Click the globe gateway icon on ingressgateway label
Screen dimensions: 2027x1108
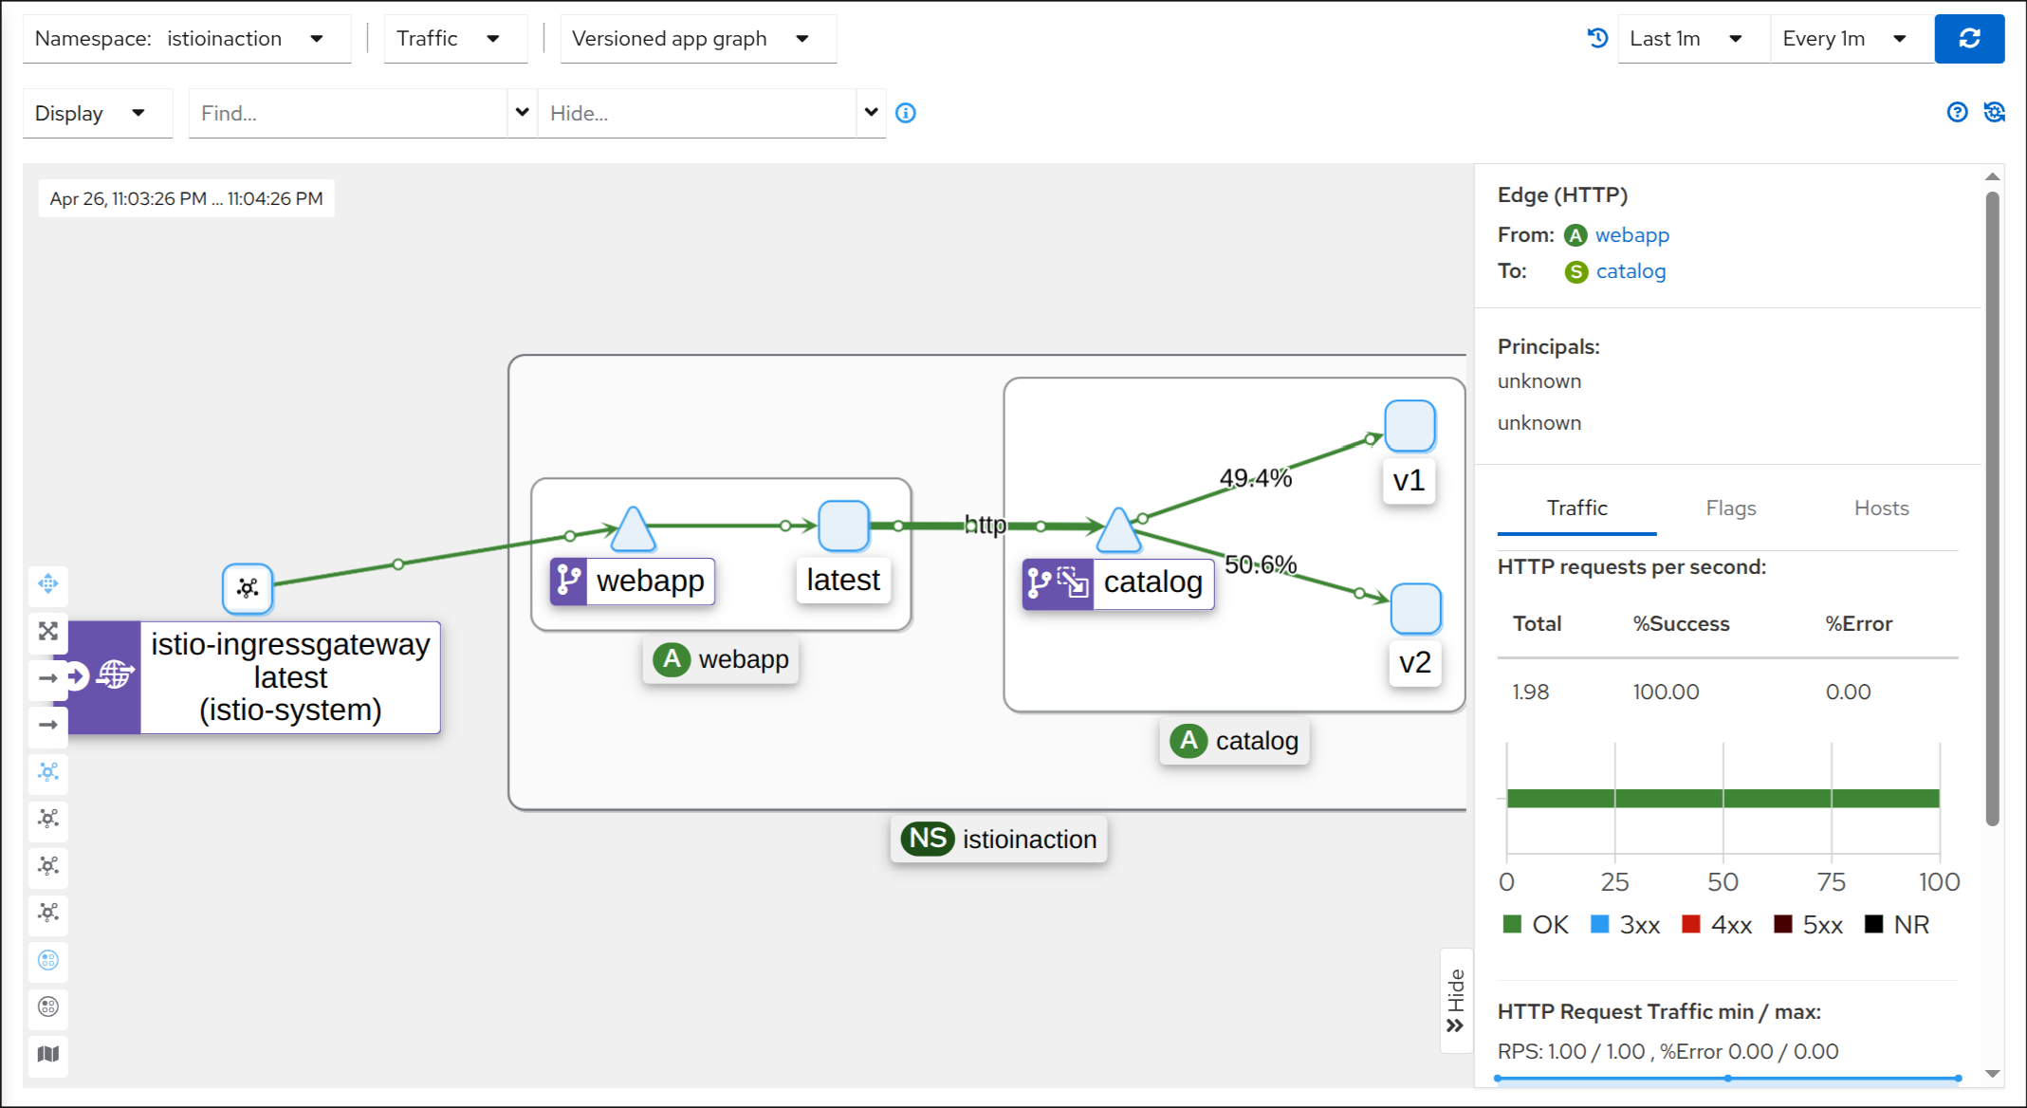[116, 675]
